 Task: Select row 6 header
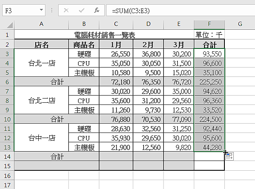[7, 82]
